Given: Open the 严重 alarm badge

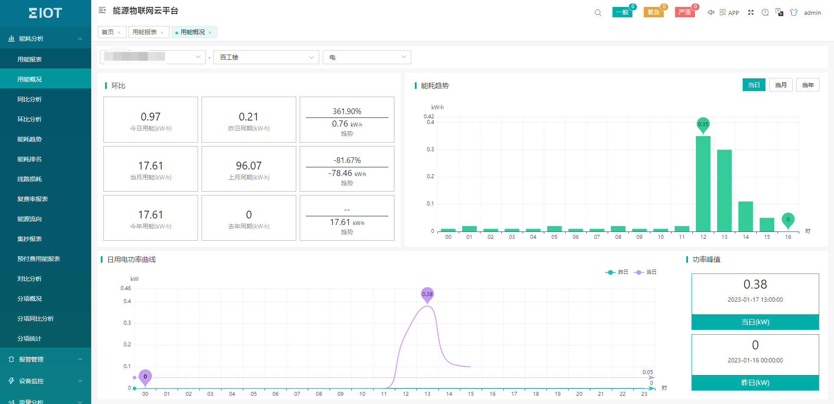Looking at the screenshot, I should point(685,12).
